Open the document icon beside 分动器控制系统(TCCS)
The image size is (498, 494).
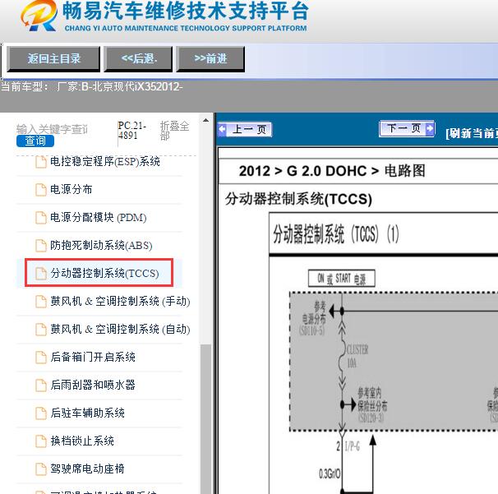(40, 274)
